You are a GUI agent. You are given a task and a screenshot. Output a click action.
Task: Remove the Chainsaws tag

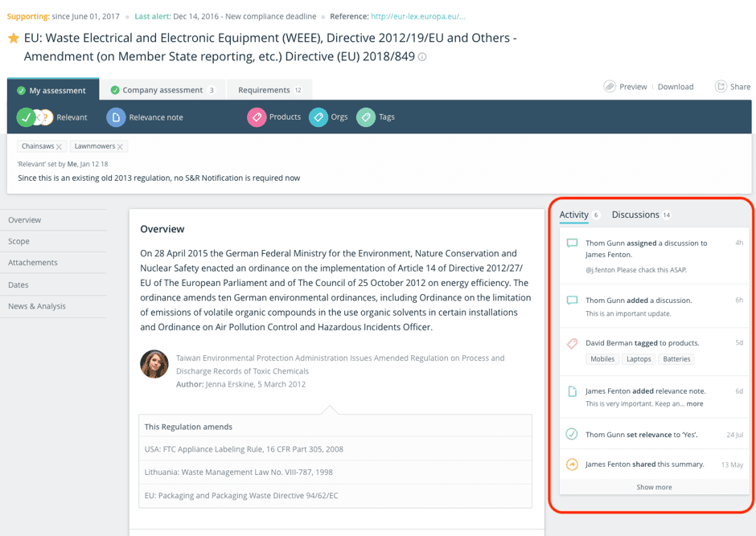[59, 147]
